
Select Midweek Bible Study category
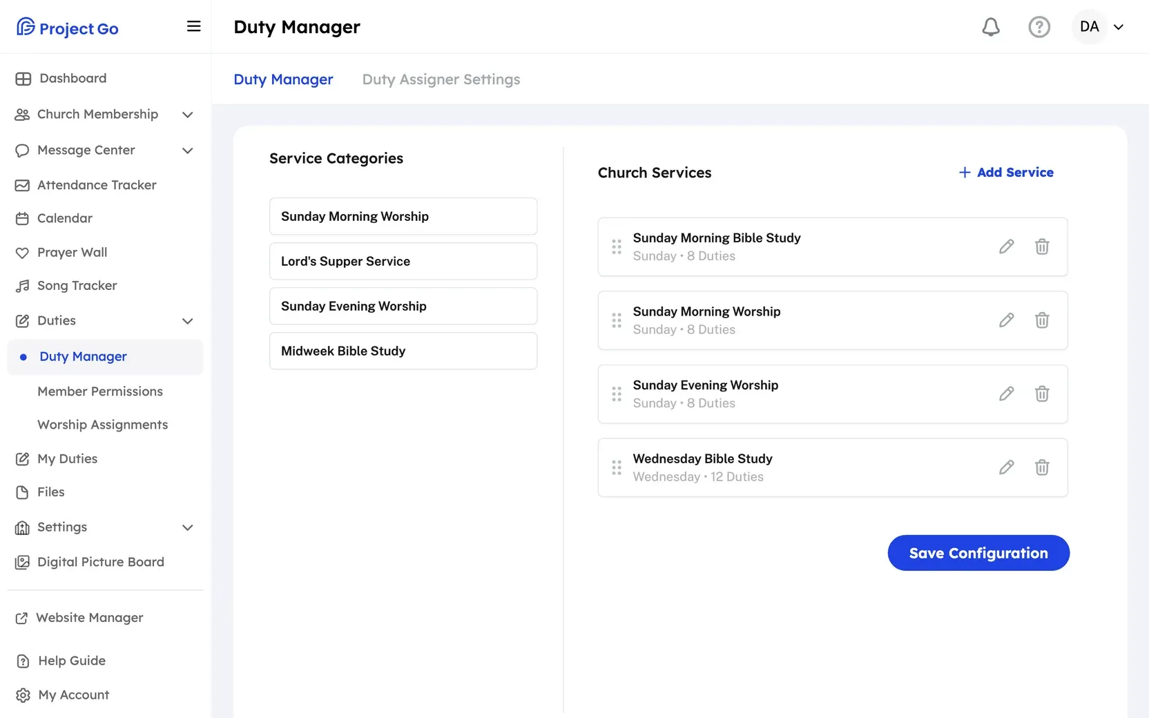[403, 351]
